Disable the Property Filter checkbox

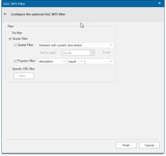(15, 61)
